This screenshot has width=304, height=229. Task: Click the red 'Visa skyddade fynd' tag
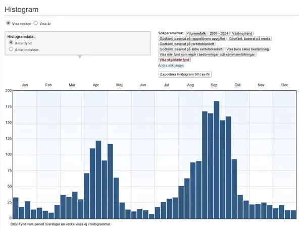(x=175, y=60)
